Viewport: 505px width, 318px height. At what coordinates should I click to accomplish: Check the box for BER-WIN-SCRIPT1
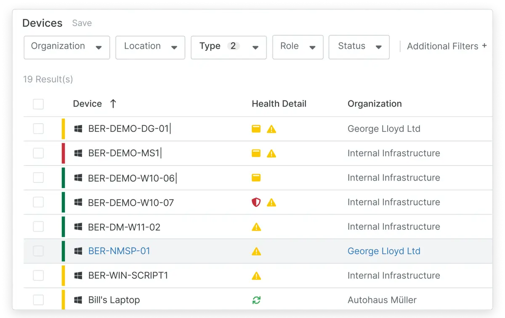[38, 275]
